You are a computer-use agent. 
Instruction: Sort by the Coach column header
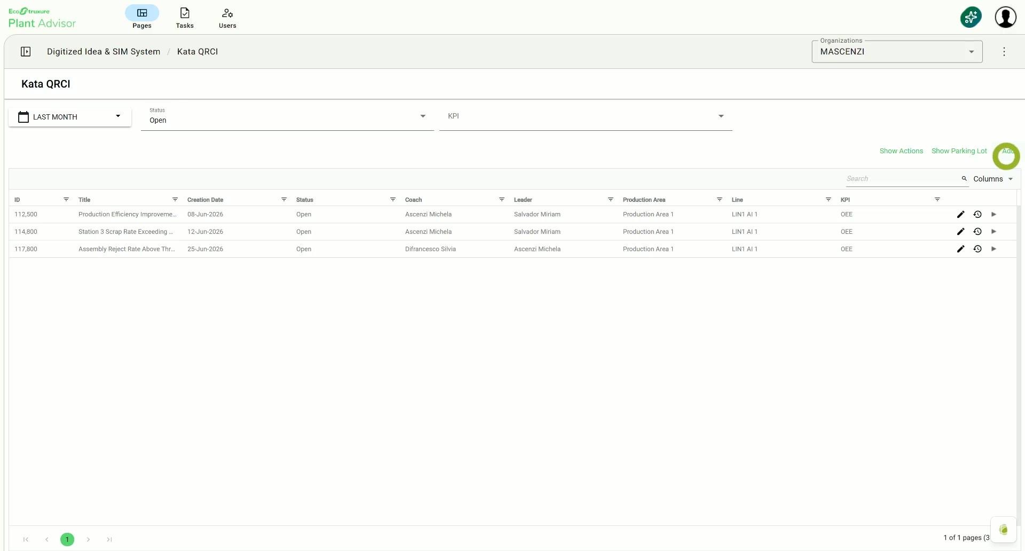pos(413,200)
